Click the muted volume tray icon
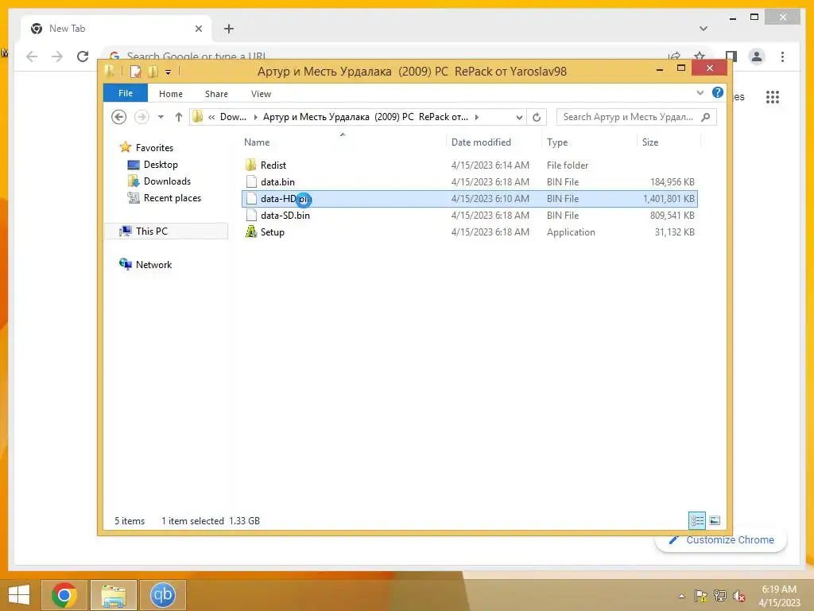 point(738,596)
